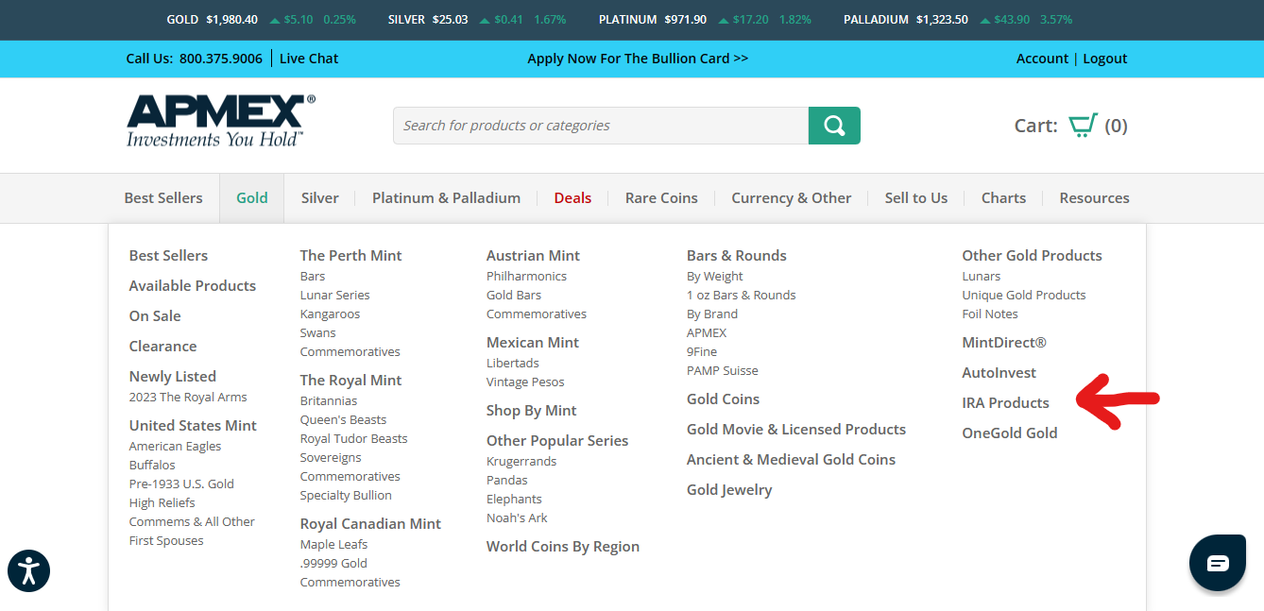Expand the Rare Coins menu

[661, 198]
